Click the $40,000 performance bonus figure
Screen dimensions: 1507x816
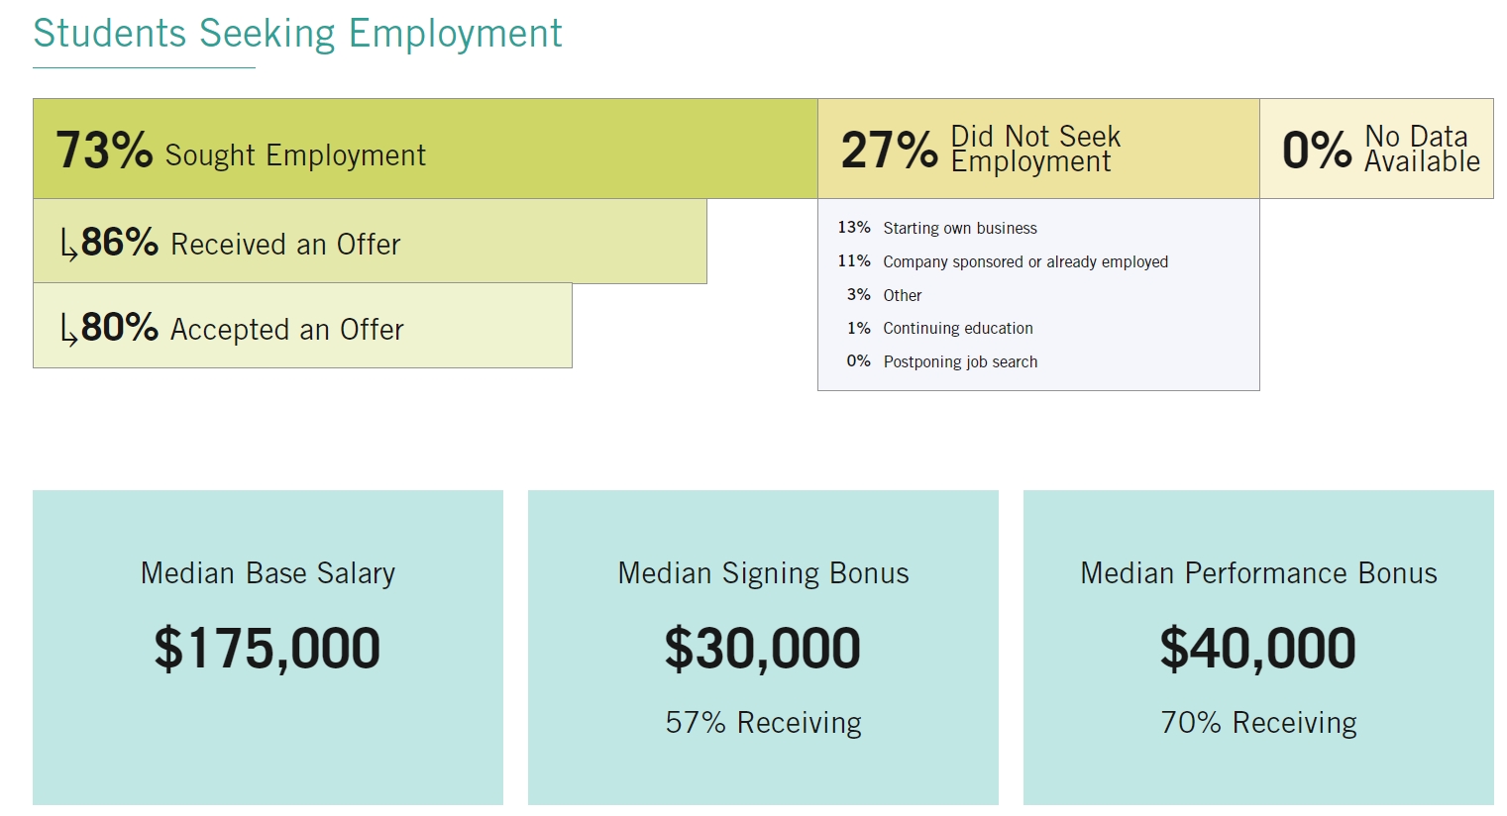1258,649
